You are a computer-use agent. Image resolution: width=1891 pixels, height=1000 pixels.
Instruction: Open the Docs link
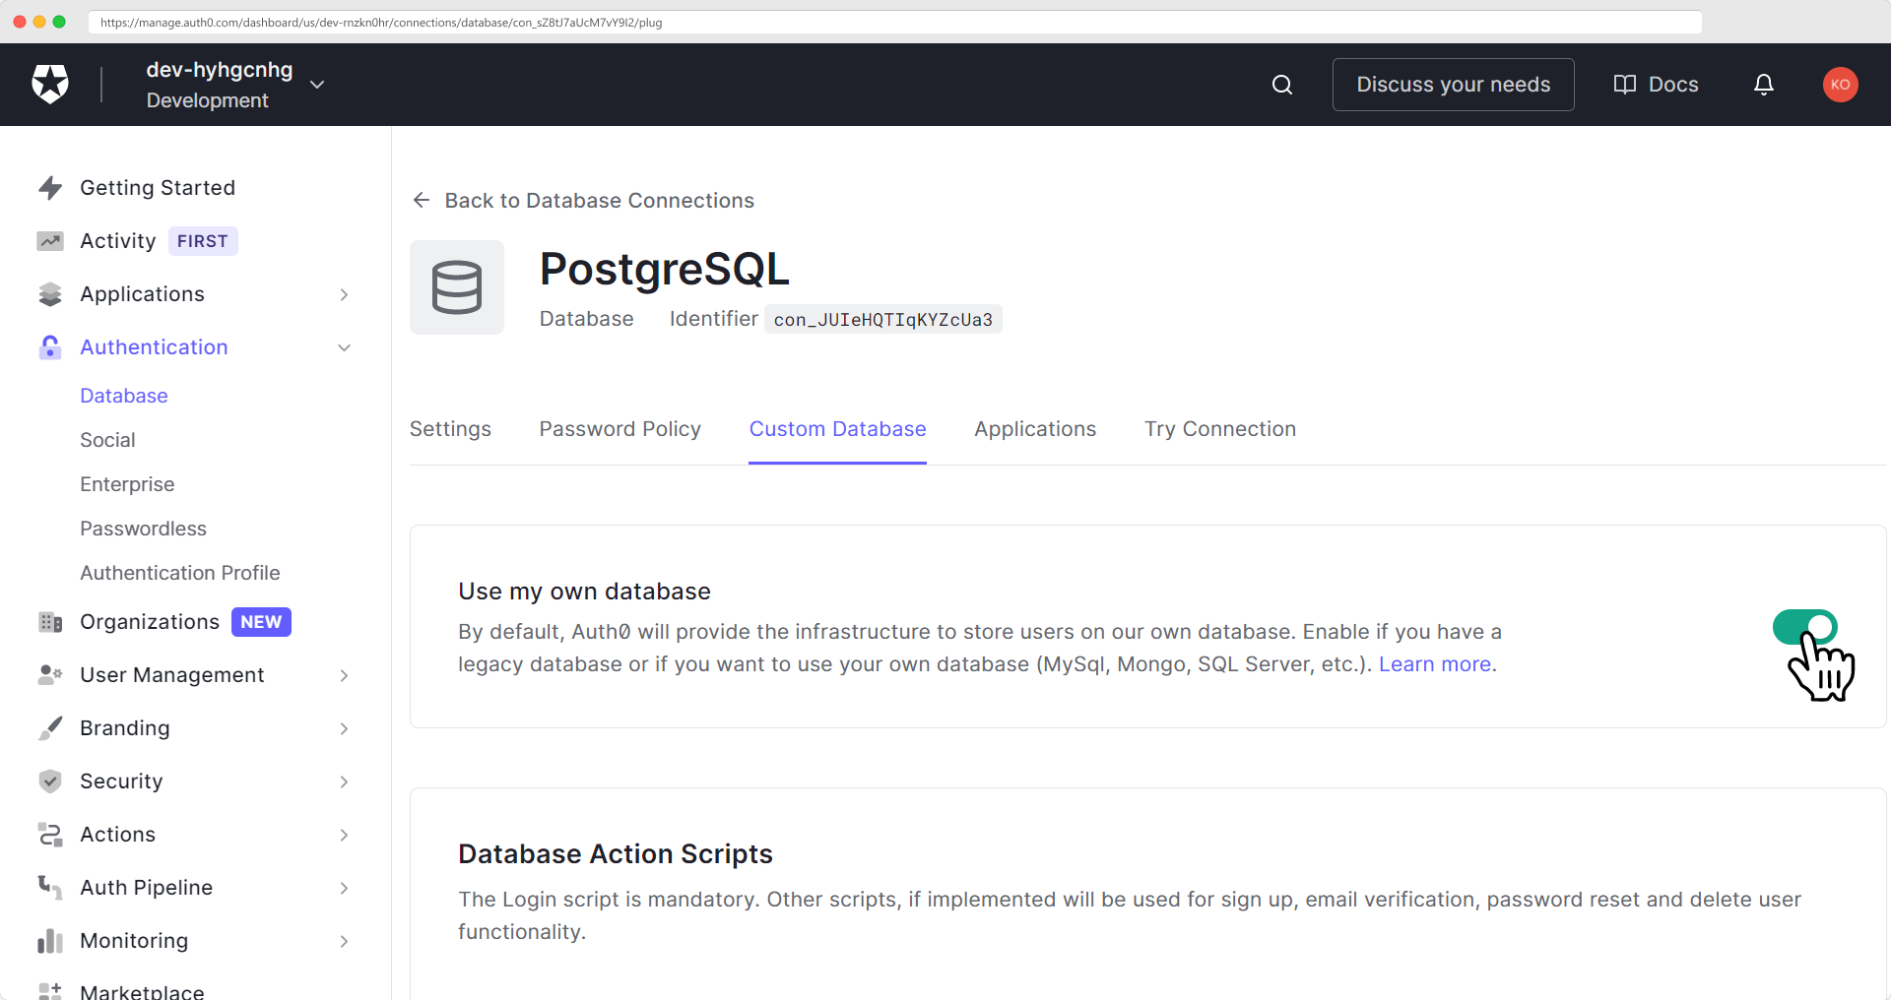pos(1672,85)
